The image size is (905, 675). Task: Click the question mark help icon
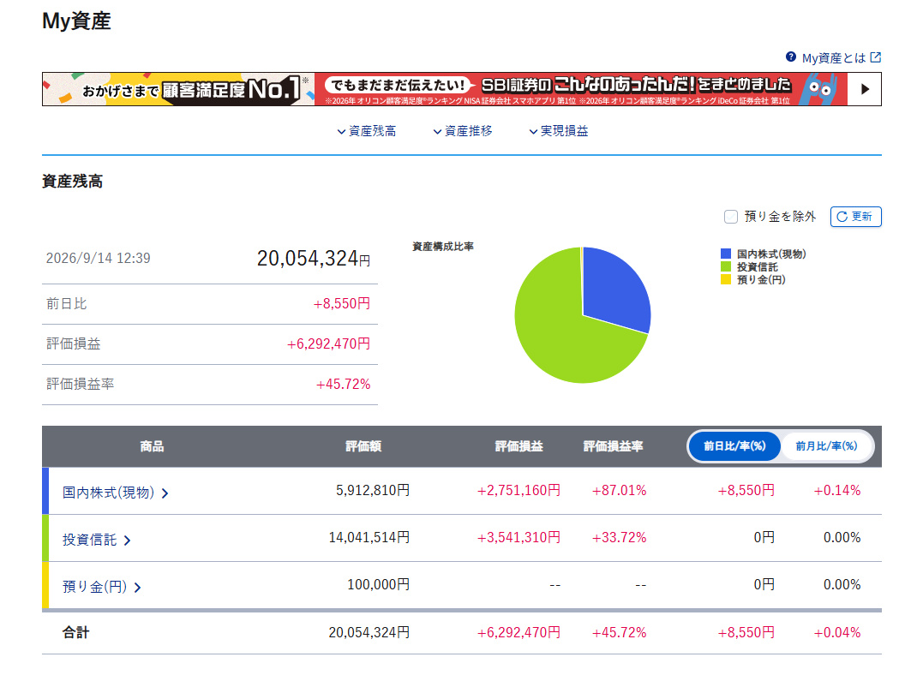[791, 57]
